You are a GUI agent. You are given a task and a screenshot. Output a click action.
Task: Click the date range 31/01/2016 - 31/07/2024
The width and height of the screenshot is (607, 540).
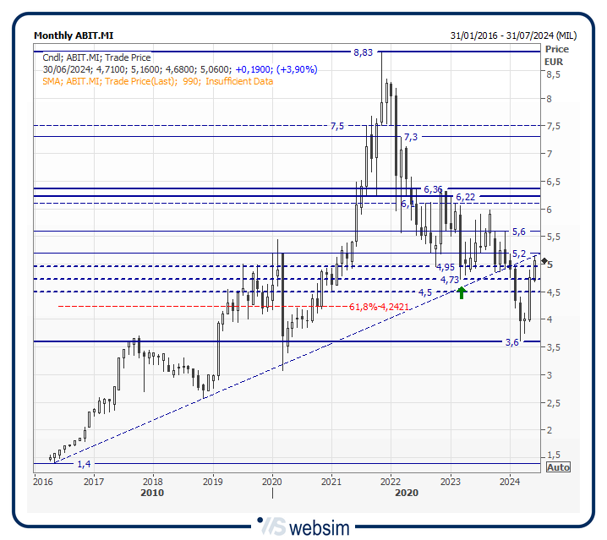click(513, 35)
